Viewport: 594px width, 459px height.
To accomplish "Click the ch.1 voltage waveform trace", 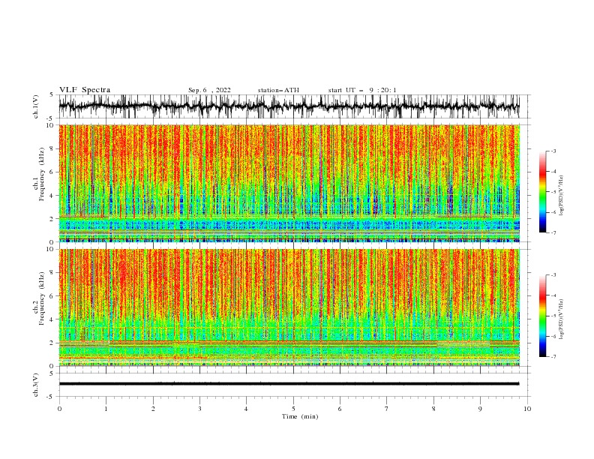I will [289, 106].
